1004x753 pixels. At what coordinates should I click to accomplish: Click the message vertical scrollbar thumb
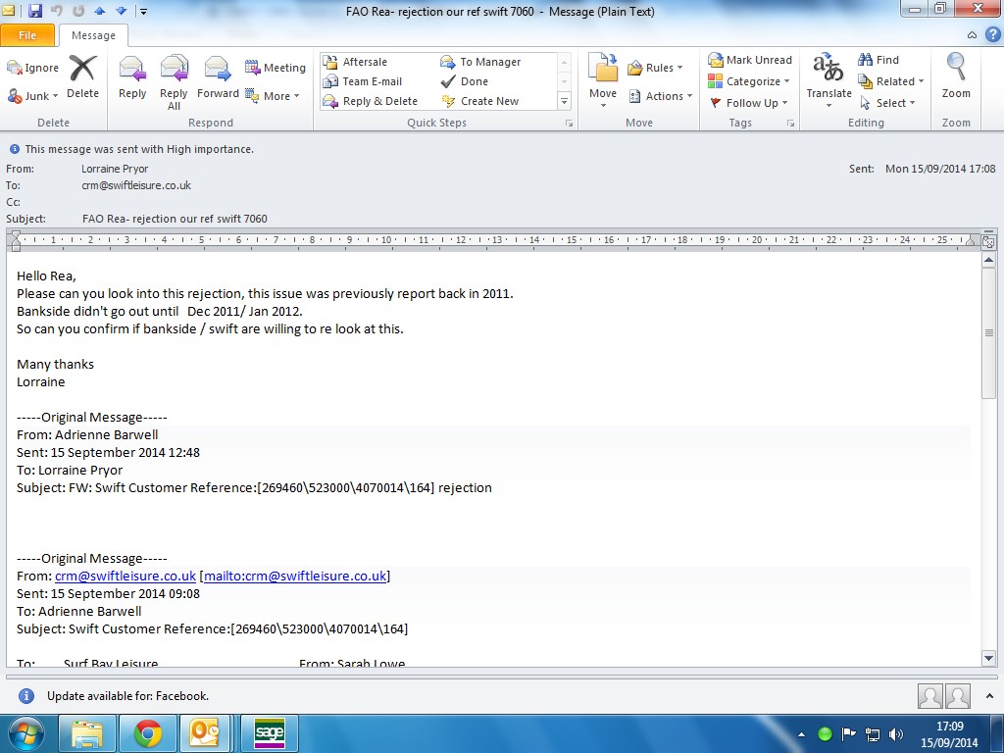pos(988,333)
